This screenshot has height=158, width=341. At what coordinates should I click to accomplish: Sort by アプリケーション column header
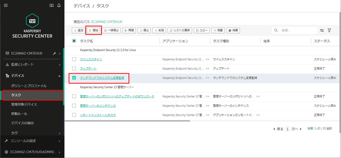click(175, 41)
